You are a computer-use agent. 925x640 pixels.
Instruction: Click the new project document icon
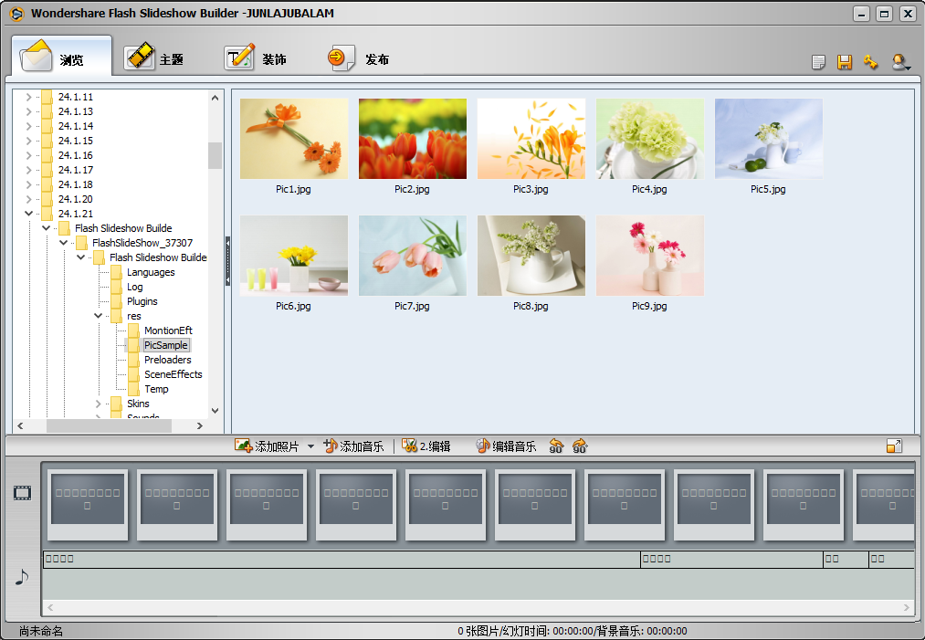819,62
